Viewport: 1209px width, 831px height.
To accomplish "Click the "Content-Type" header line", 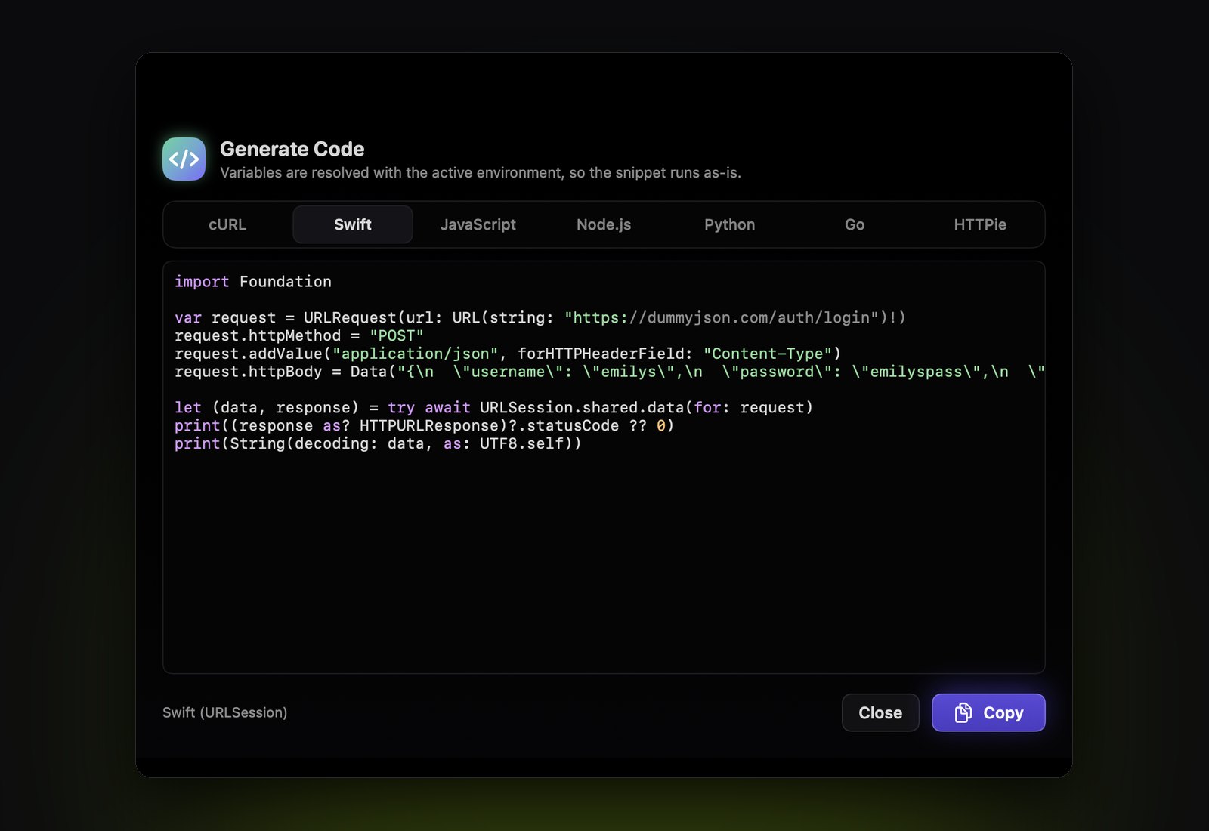I will 508,354.
